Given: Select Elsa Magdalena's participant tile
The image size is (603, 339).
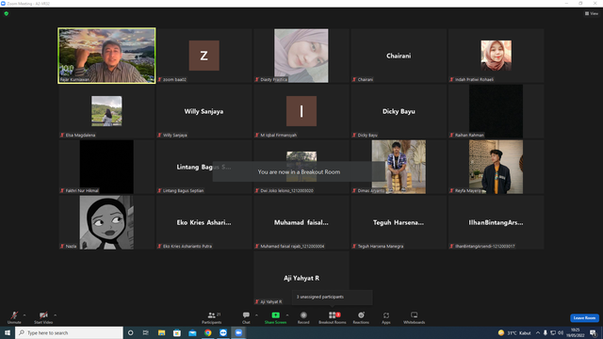Looking at the screenshot, I should (106, 111).
